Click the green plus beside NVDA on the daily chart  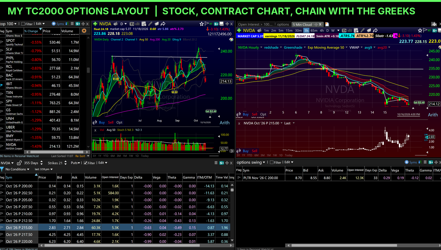(x=95, y=24)
